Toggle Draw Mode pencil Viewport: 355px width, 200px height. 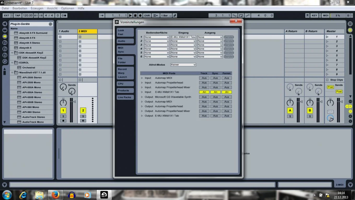(x=175, y=15)
